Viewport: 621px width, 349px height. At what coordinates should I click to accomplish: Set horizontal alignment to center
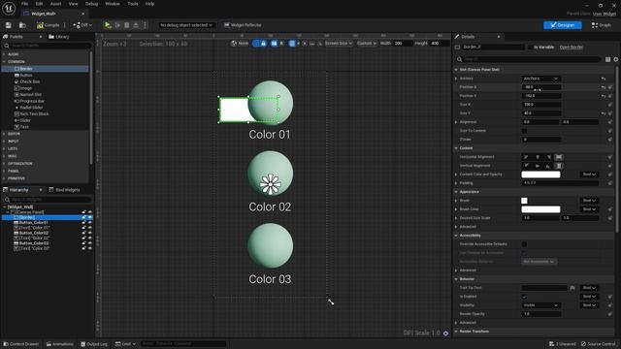(538, 157)
